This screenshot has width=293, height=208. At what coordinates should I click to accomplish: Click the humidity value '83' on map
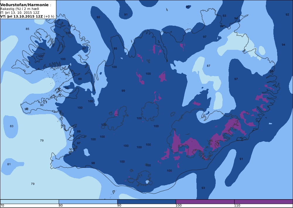pos(12,126)
